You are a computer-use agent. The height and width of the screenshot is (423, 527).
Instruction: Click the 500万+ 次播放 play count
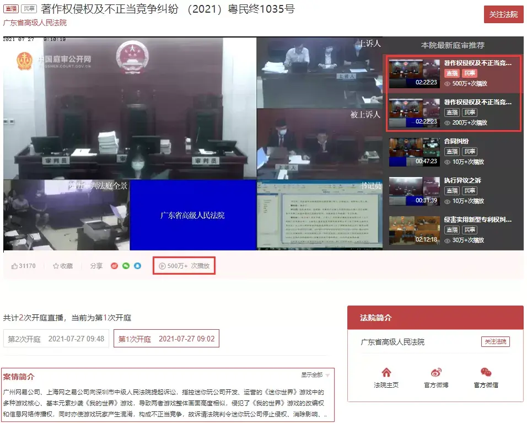point(184,266)
